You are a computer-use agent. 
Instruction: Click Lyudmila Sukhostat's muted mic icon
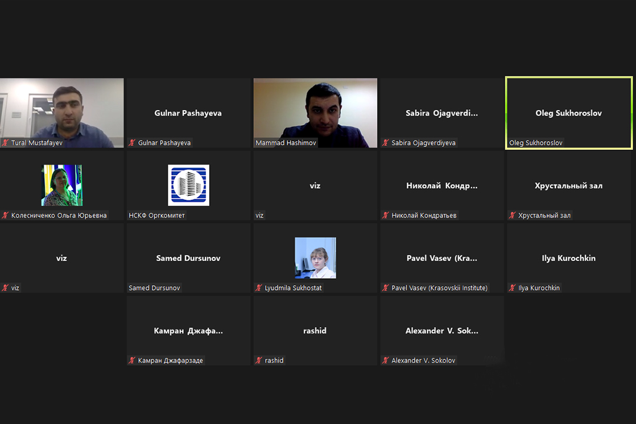[x=259, y=288]
